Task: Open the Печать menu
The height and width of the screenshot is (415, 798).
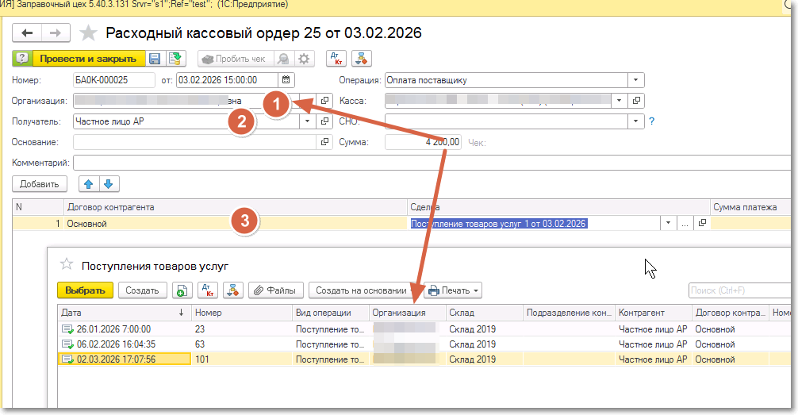Action: tap(454, 290)
